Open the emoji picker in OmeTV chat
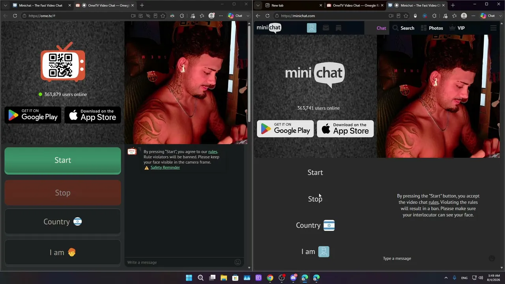 (238, 262)
